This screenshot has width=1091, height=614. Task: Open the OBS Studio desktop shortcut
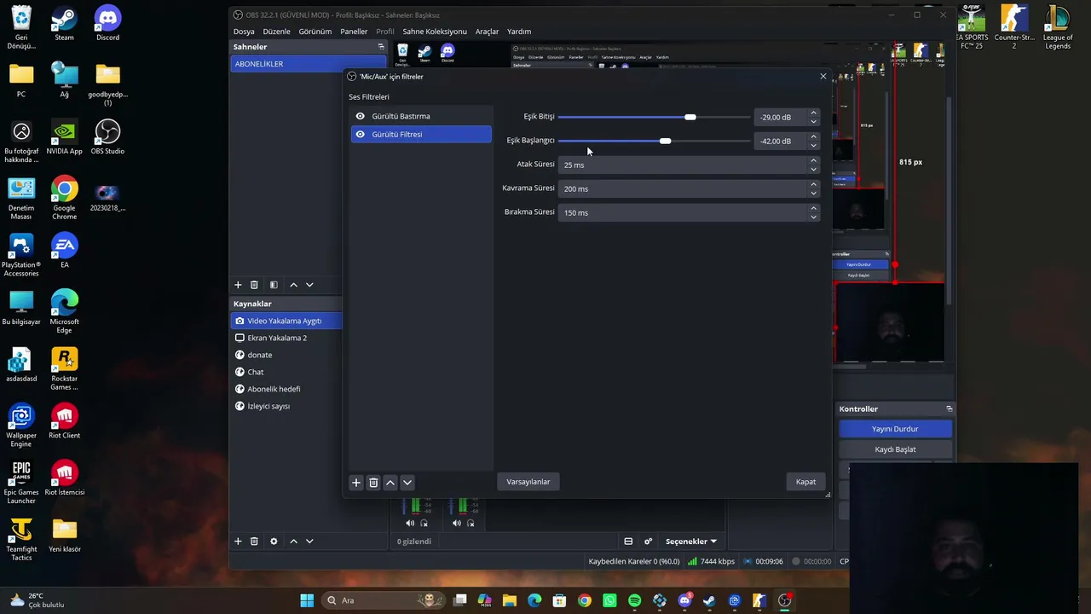tap(107, 137)
